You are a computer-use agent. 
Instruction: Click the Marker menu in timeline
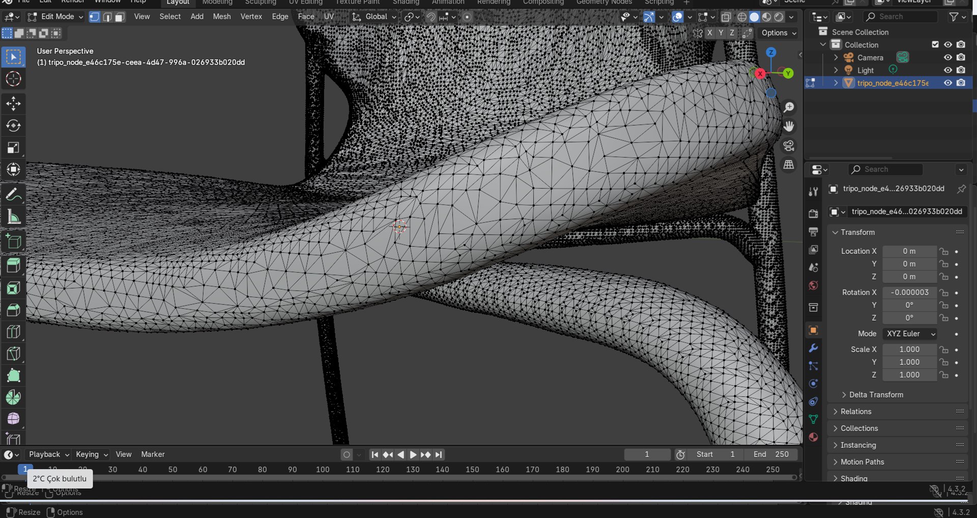[153, 454]
